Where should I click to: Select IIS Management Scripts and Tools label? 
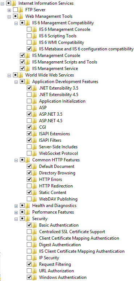pyautogui.click(x=64, y=62)
